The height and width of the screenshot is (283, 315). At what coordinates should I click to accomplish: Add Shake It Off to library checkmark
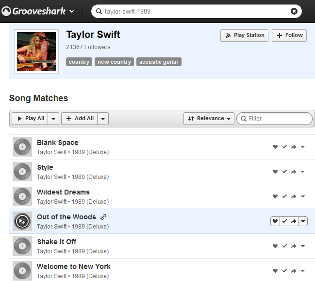[x=284, y=246]
